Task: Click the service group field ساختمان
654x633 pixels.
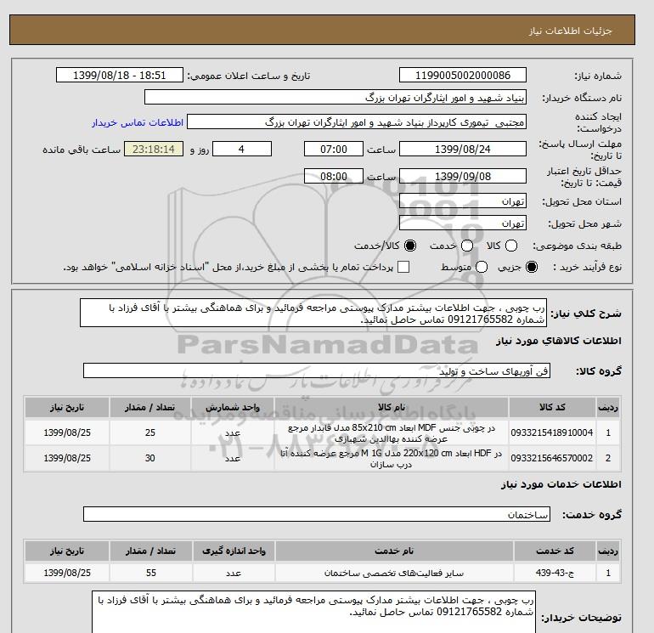Action: [317, 514]
